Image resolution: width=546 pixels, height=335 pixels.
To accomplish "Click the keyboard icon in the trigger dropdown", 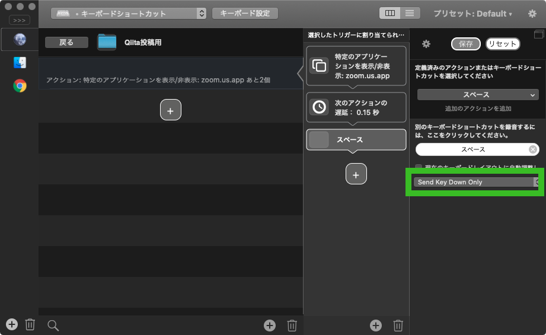I will [63, 13].
